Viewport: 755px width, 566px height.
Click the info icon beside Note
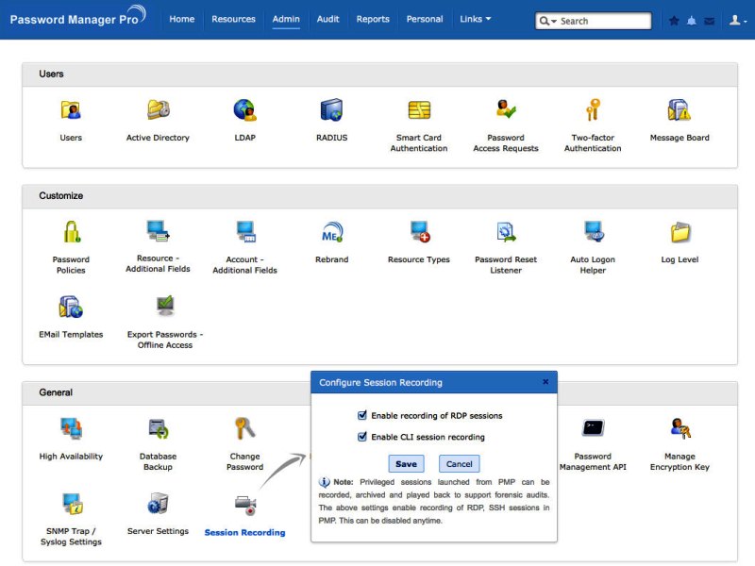(324, 482)
